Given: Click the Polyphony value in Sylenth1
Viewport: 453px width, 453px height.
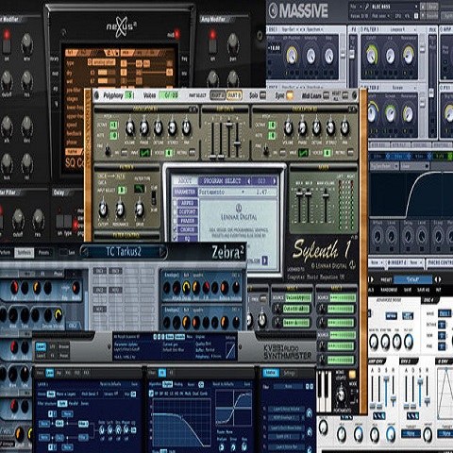Looking at the screenshot, I should (x=129, y=95).
